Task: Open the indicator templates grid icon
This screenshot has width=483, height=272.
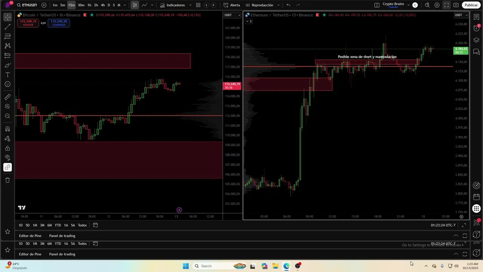Action: pos(198,5)
